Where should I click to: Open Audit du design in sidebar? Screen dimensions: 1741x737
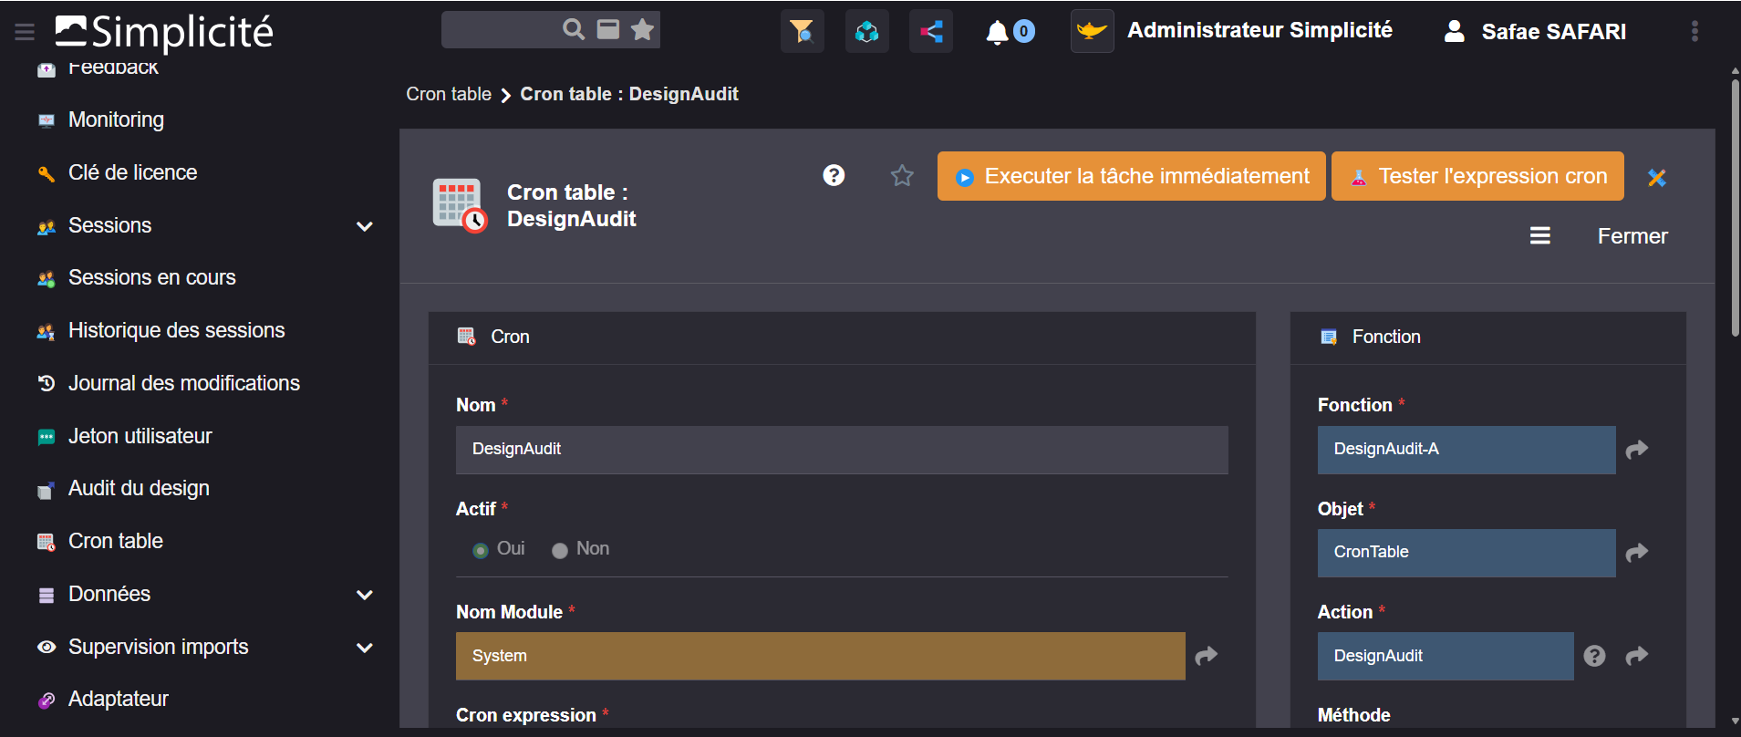pyautogui.click(x=139, y=489)
